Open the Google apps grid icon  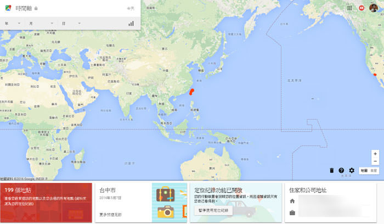pyautogui.click(x=350, y=8)
